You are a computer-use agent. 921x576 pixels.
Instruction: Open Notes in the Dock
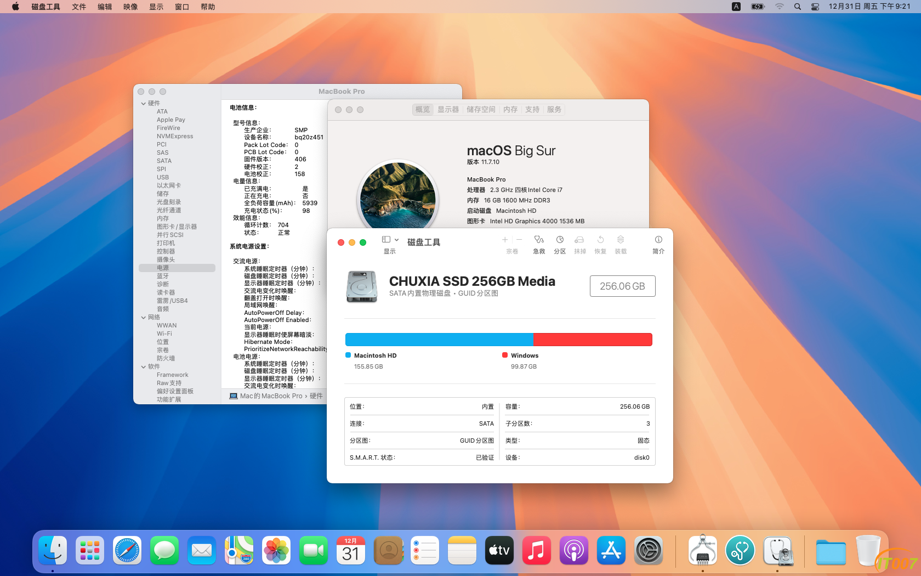[462, 550]
